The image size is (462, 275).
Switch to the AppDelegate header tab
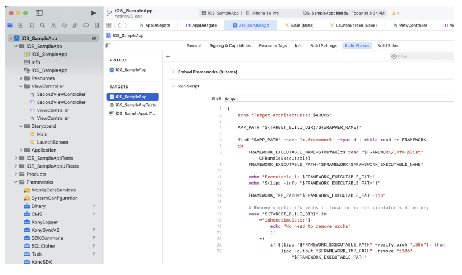(x=155, y=25)
